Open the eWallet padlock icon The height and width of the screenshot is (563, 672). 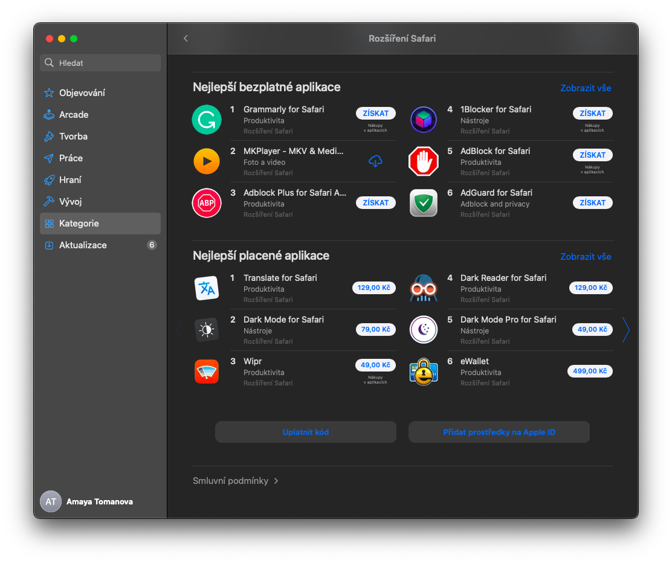[424, 371]
